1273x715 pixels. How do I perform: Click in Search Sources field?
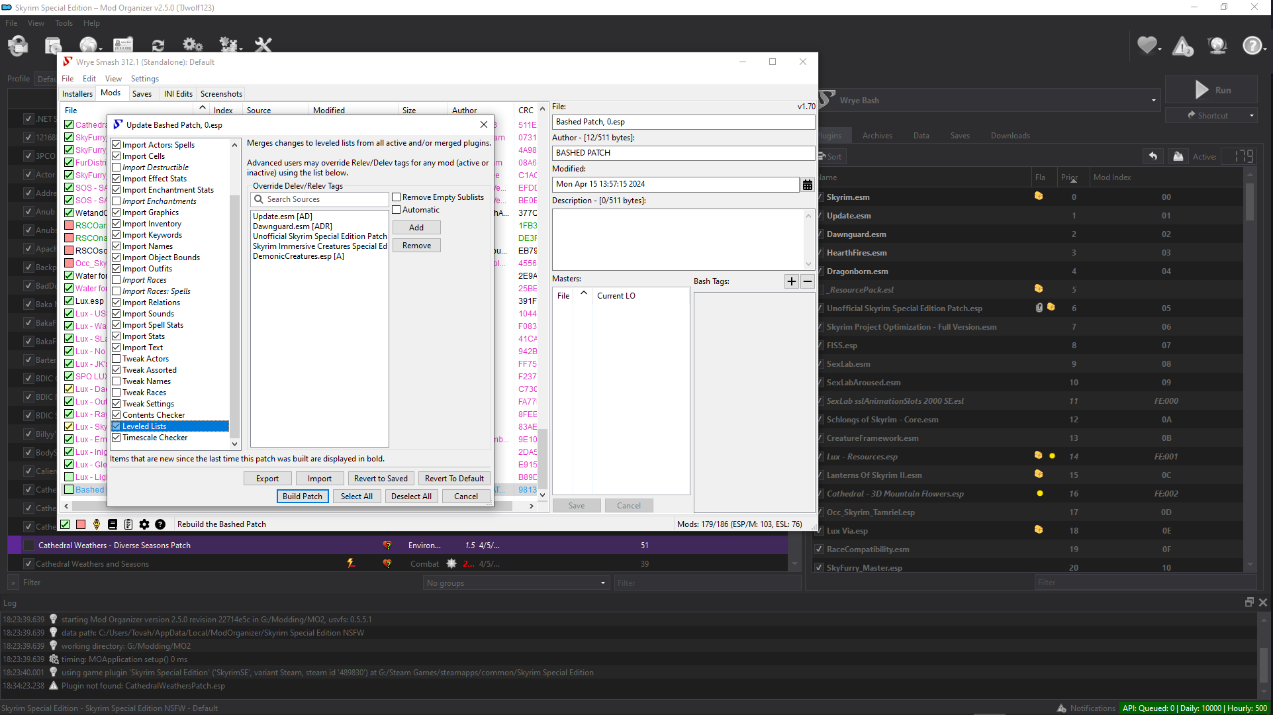point(320,199)
